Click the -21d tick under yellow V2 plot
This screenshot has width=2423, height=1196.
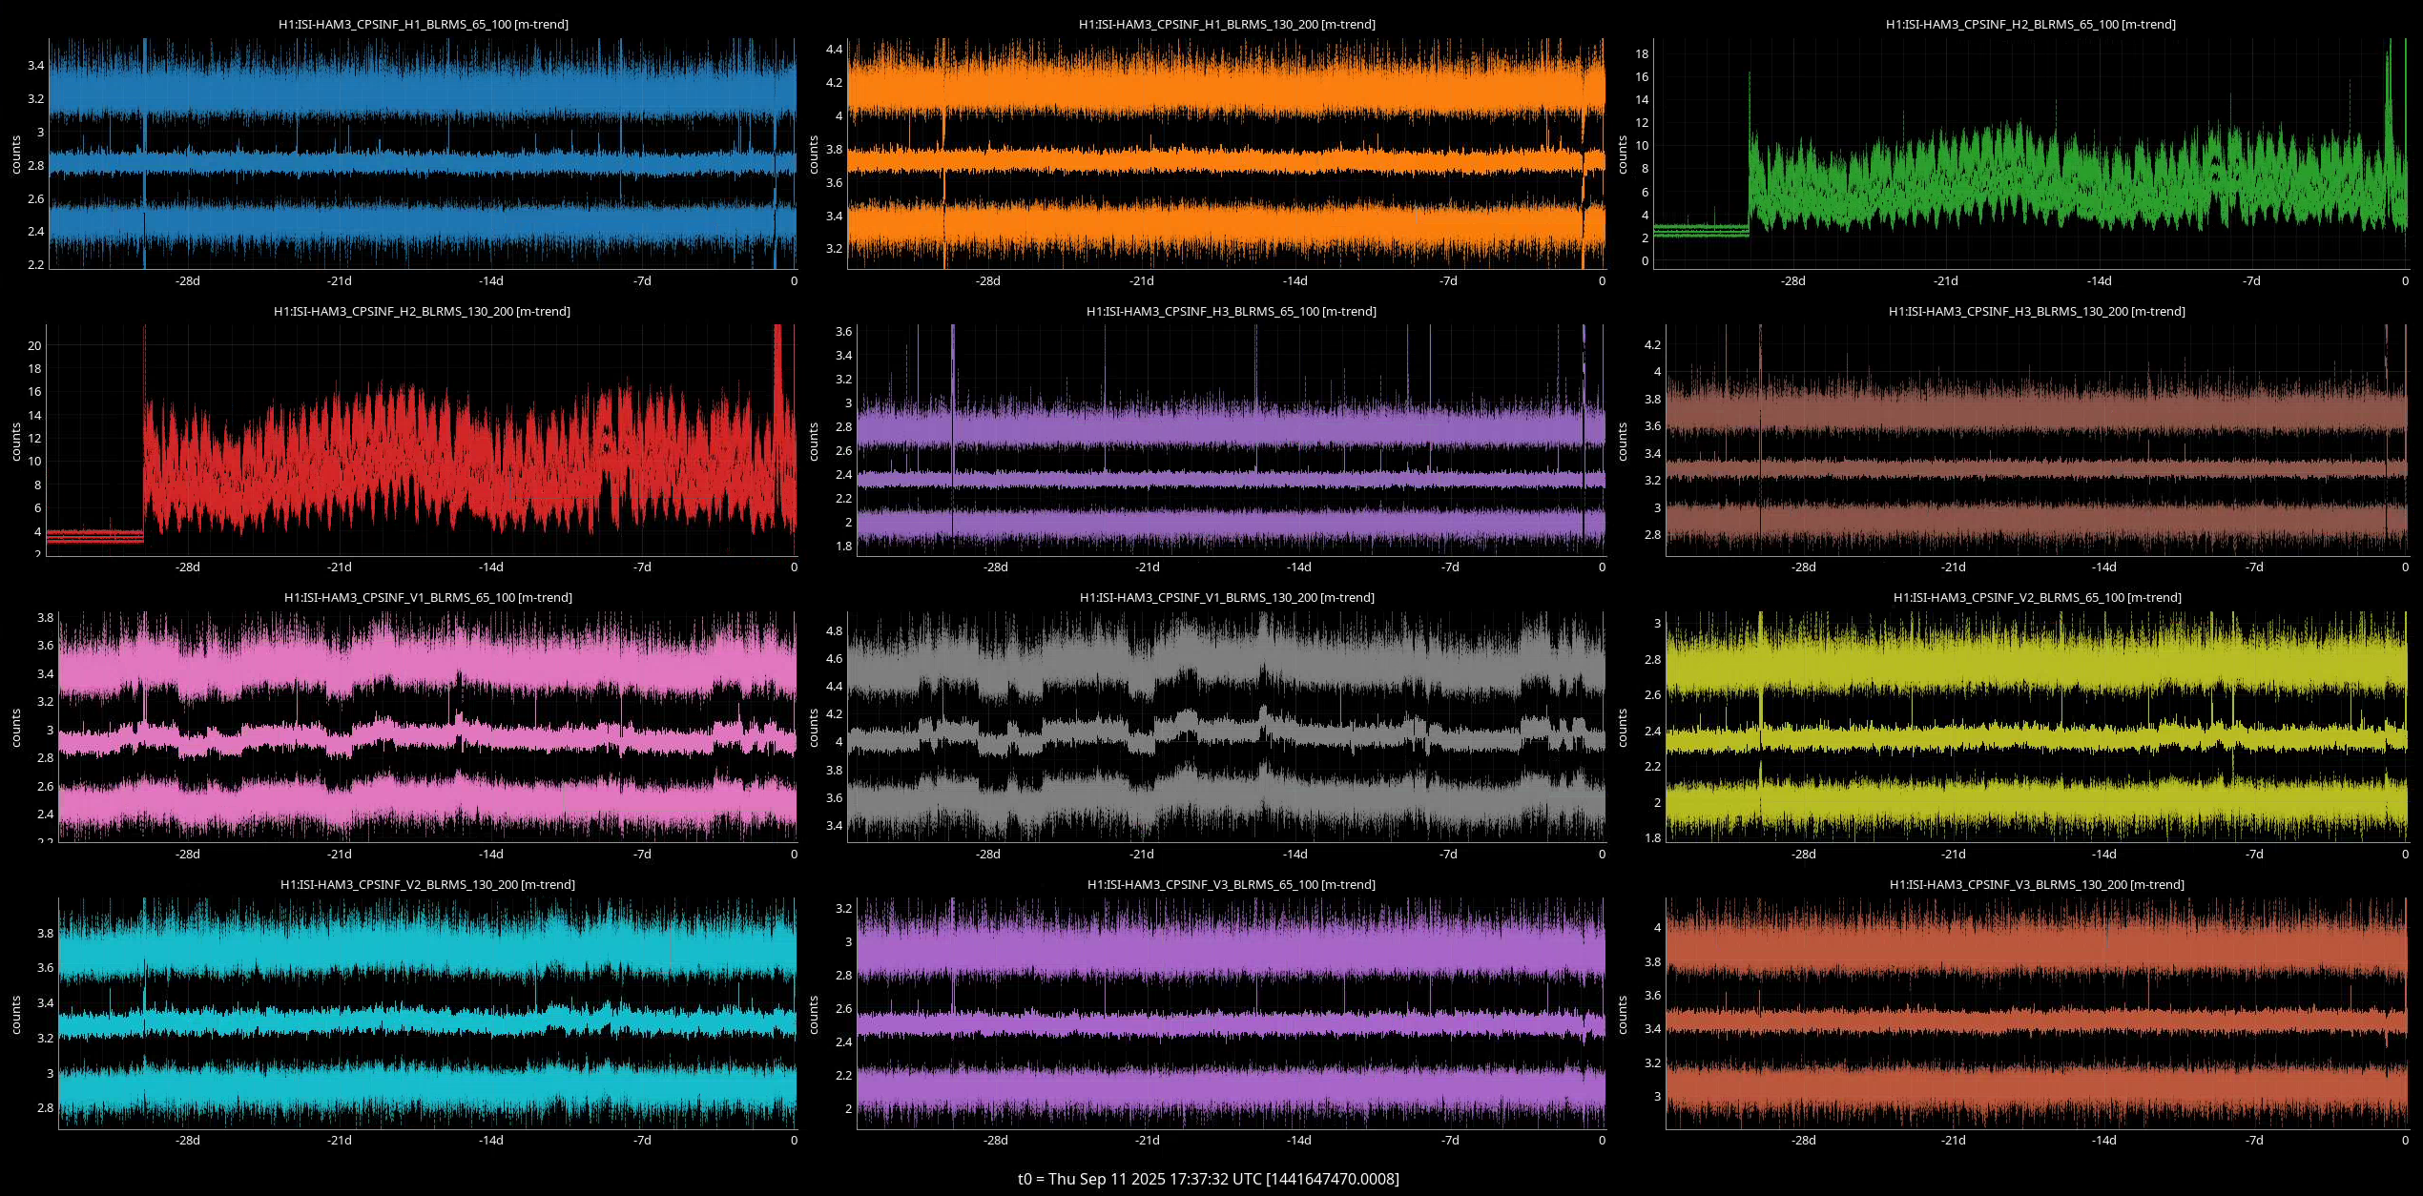click(1953, 855)
